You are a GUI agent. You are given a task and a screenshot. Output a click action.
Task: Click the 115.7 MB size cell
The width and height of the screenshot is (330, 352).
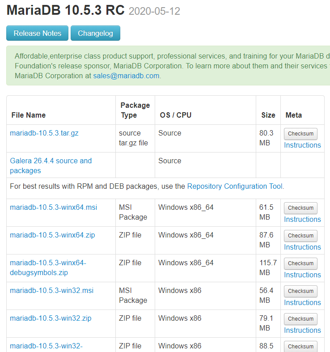tap(268, 267)
